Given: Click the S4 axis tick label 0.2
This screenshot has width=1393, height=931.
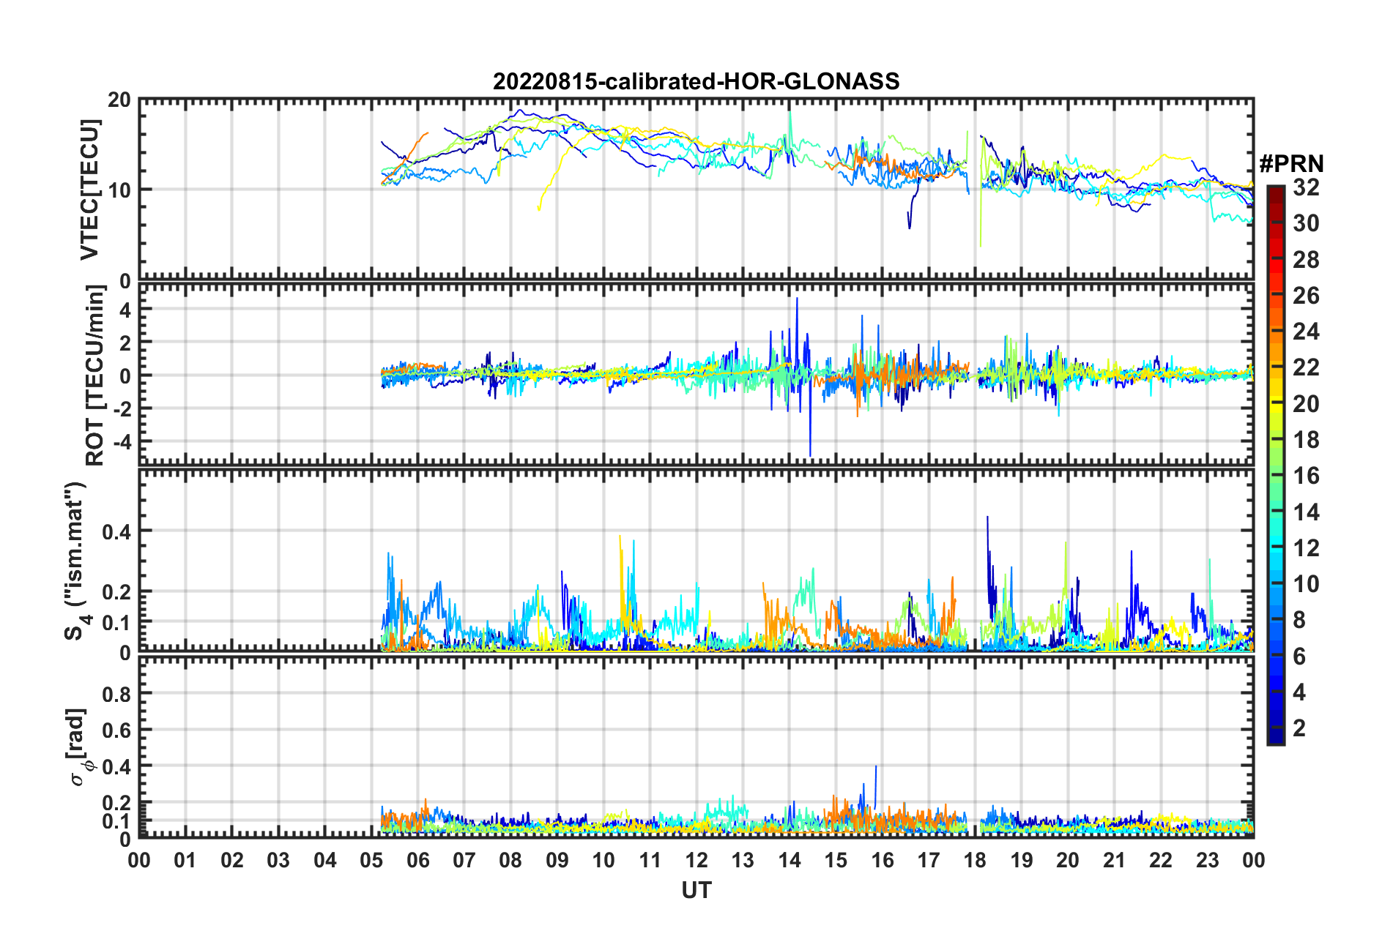Looking at the screenshot, I should 116,593.
